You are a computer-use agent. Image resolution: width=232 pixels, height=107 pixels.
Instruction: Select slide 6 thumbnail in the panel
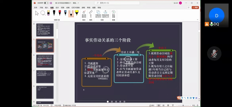pos(45,61)
